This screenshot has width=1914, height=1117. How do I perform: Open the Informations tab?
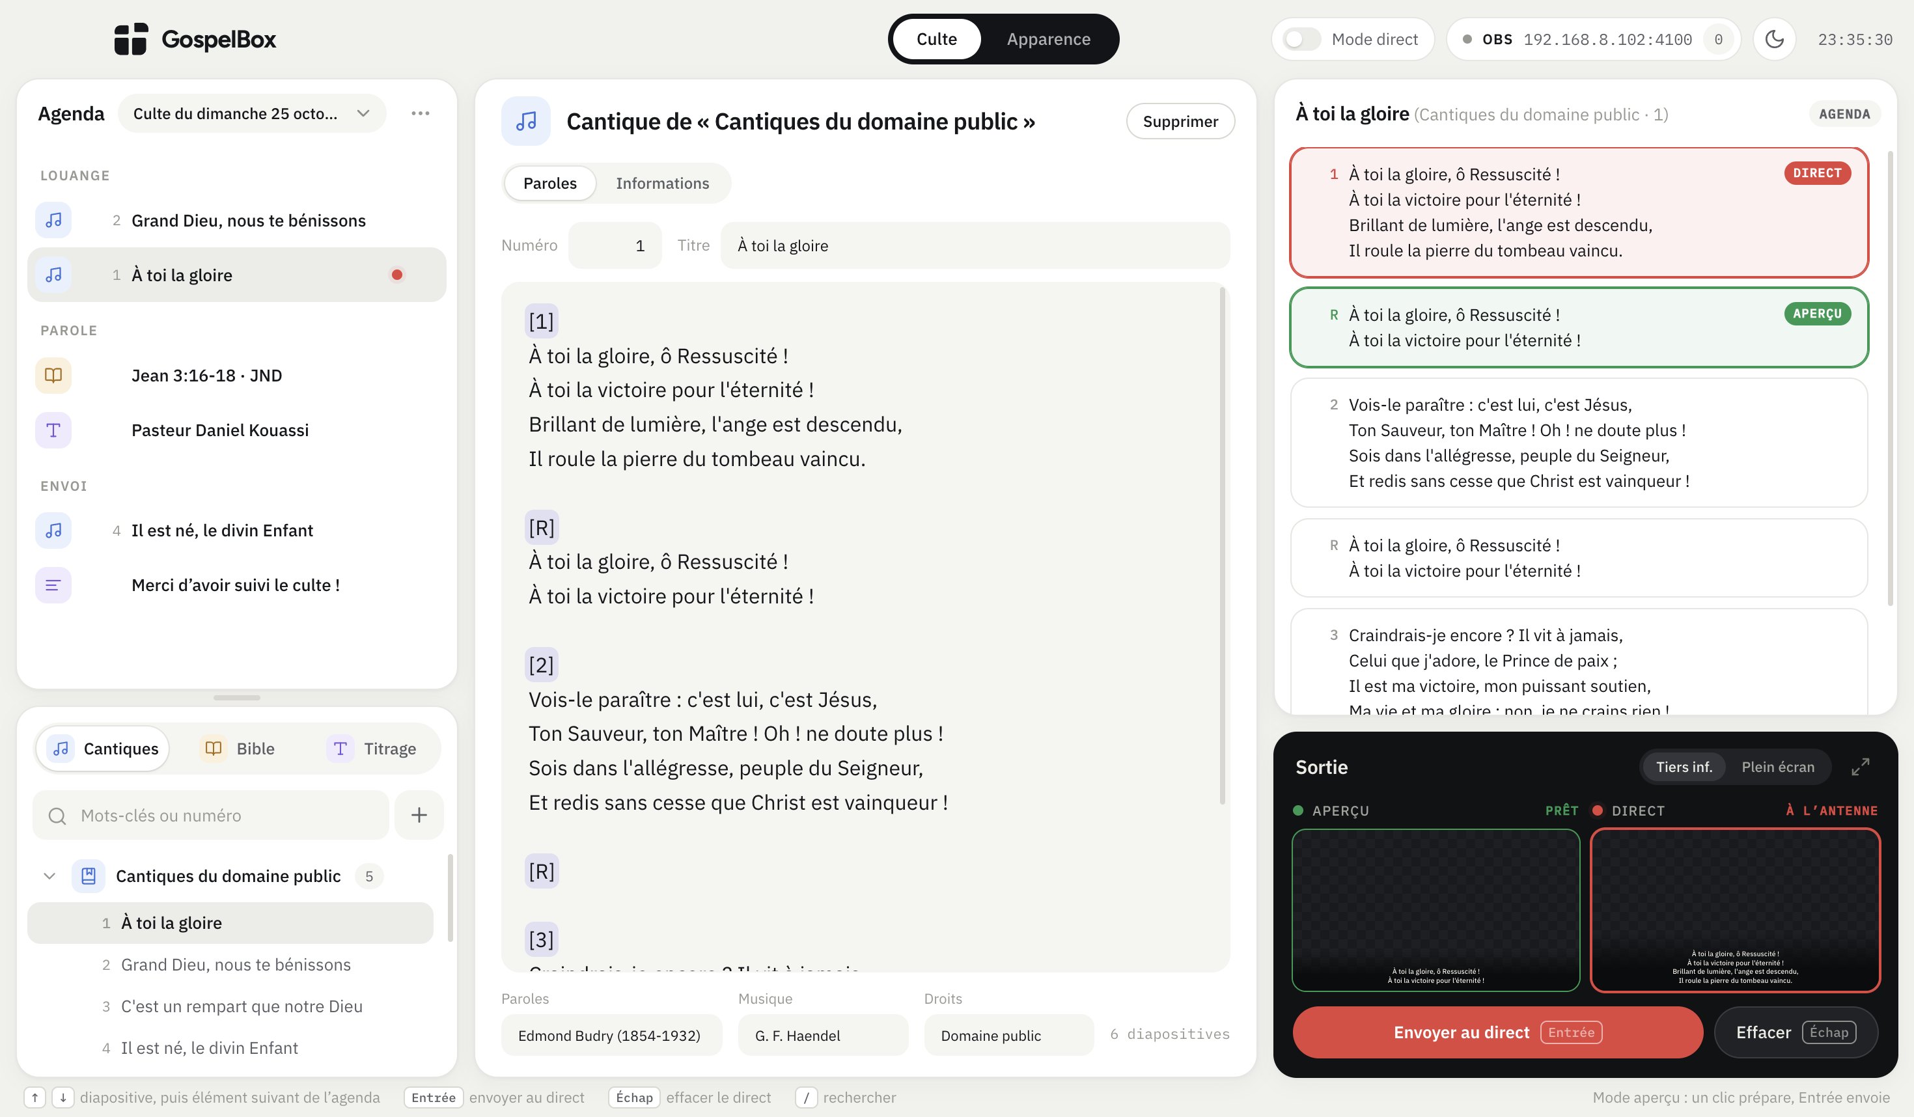(662, 183)
